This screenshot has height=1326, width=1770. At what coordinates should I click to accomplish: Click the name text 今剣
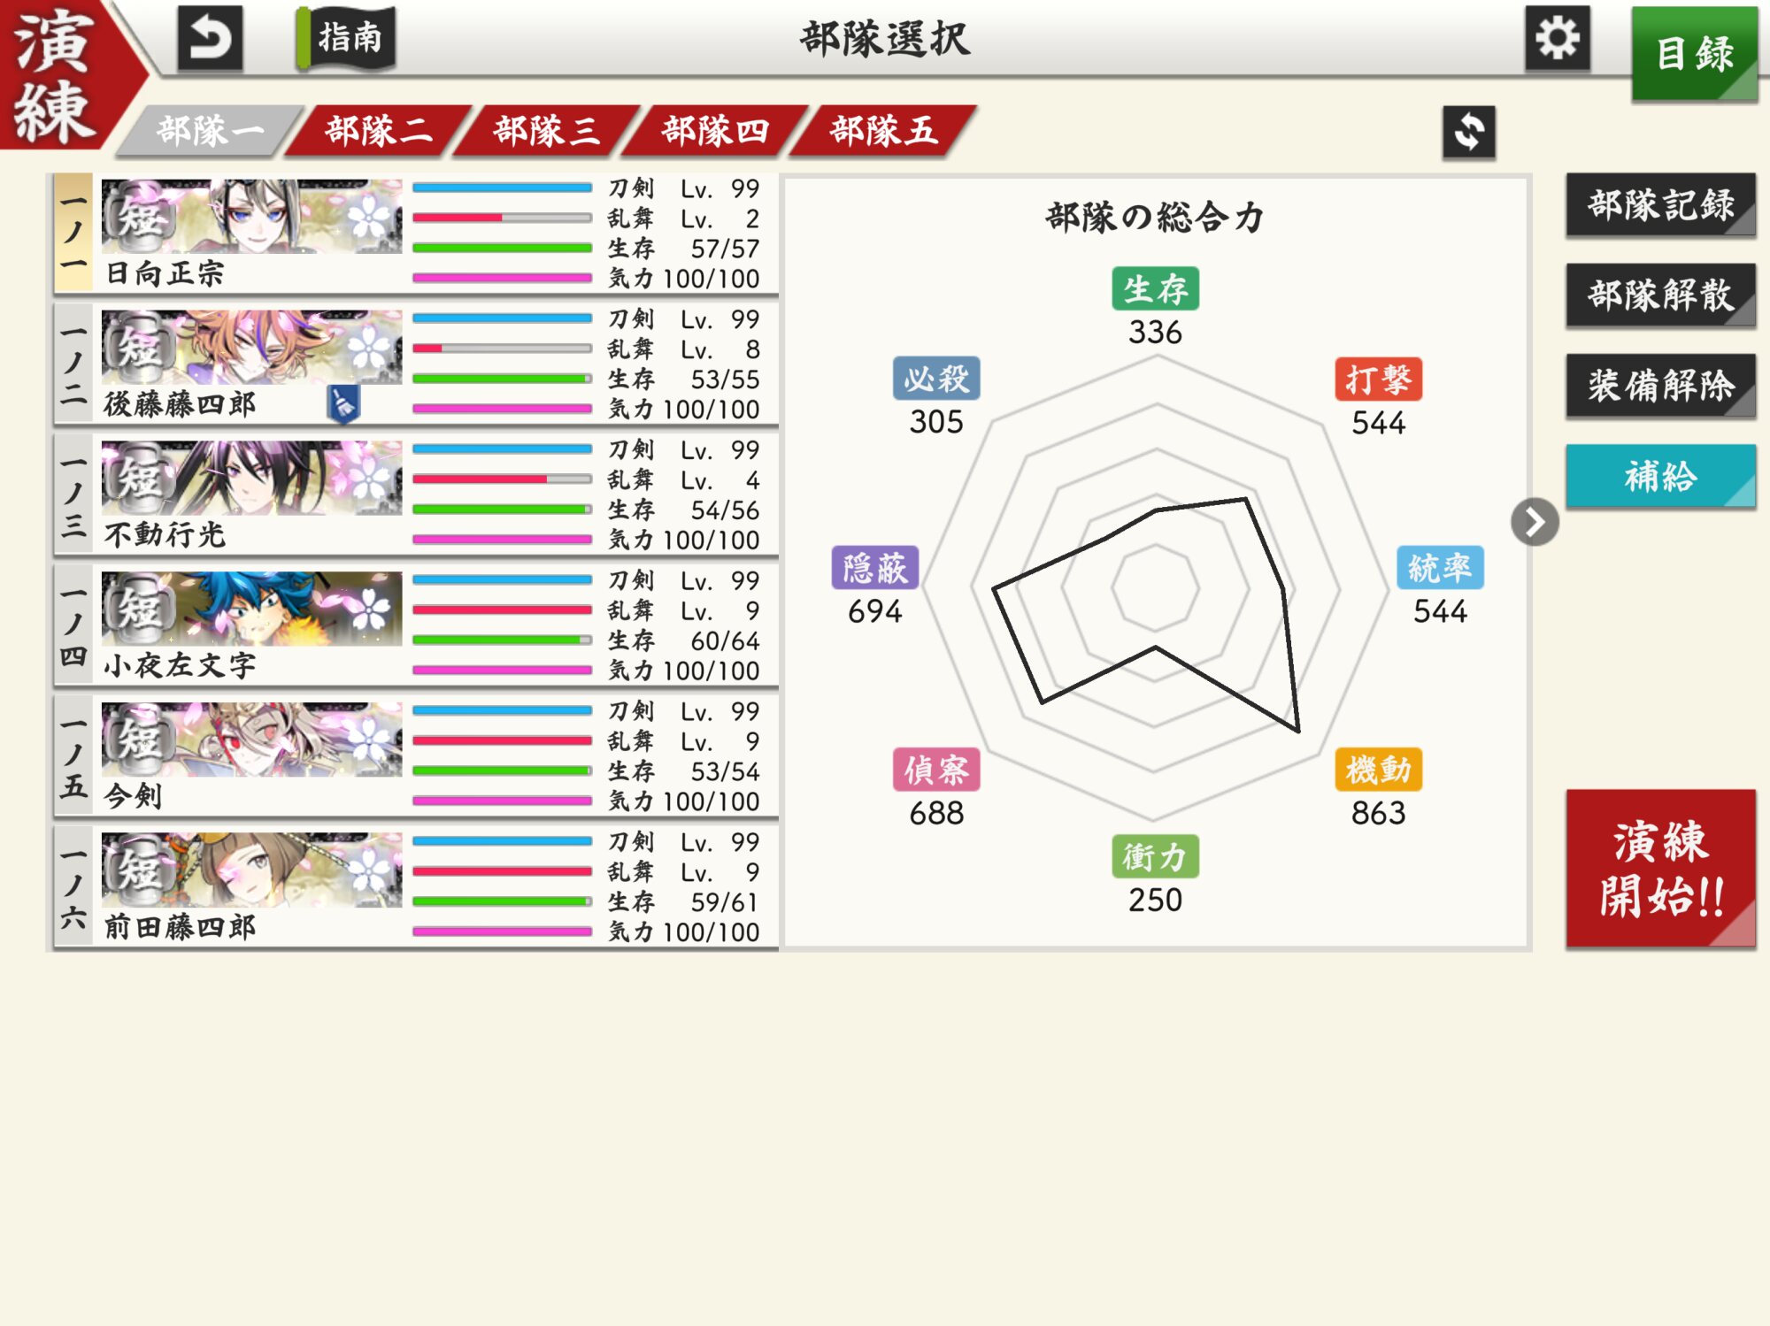134,796
